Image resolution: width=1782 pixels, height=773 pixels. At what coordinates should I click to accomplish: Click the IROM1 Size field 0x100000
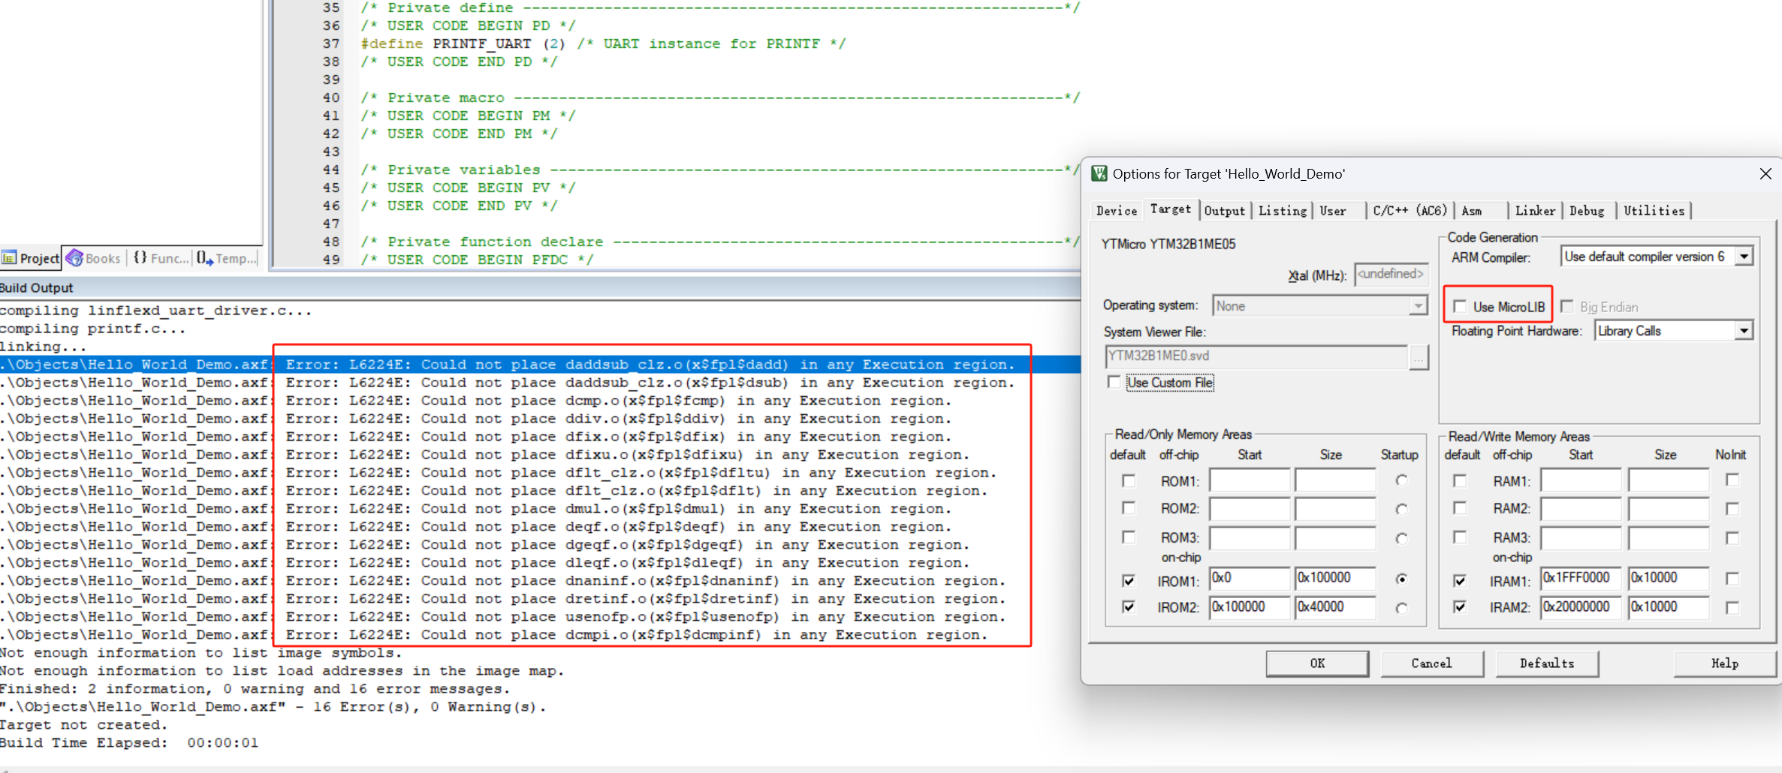click(1335, 578)
